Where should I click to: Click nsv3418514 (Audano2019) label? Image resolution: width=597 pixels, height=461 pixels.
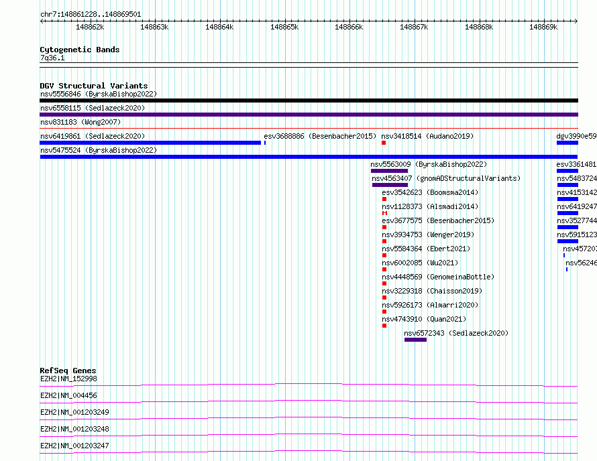point(427,136)
